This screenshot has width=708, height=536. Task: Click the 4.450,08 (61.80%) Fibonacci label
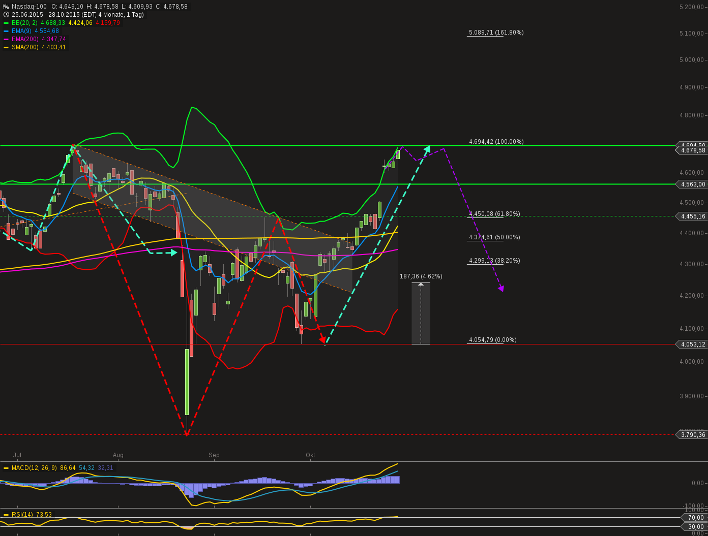coord(494,214)
